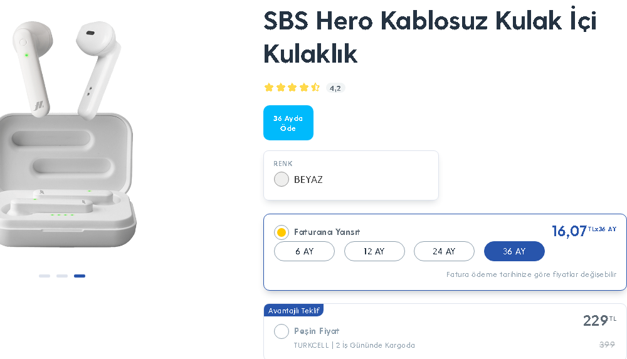Choose the 12 AY installment option
The image size is (627, 359).
click(x=374, y=251)
